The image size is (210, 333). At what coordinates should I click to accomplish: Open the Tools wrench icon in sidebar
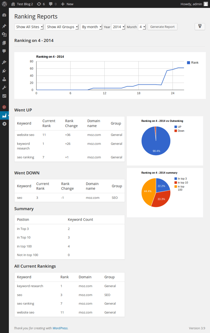pos(4,88)
